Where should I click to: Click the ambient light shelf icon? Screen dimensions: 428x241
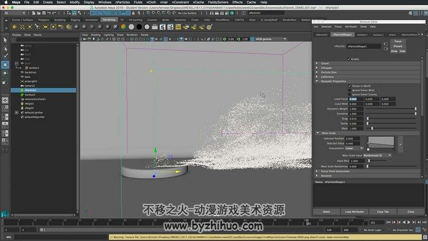(14, 27)
